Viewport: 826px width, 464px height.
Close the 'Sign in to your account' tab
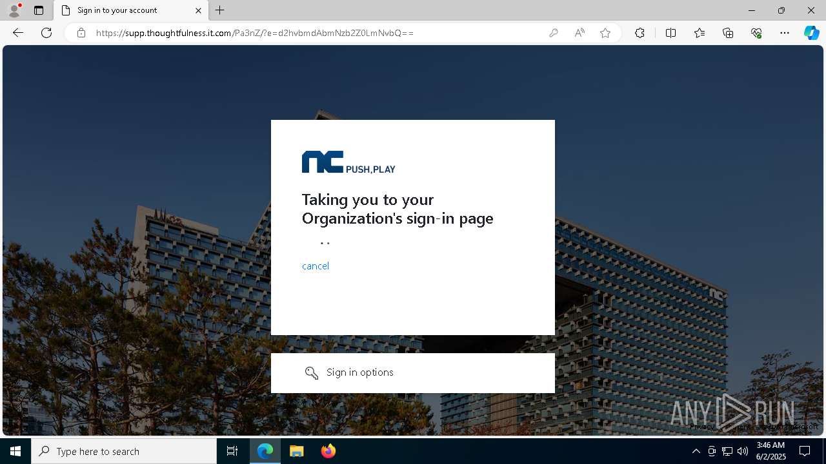[x=198, y=10]
